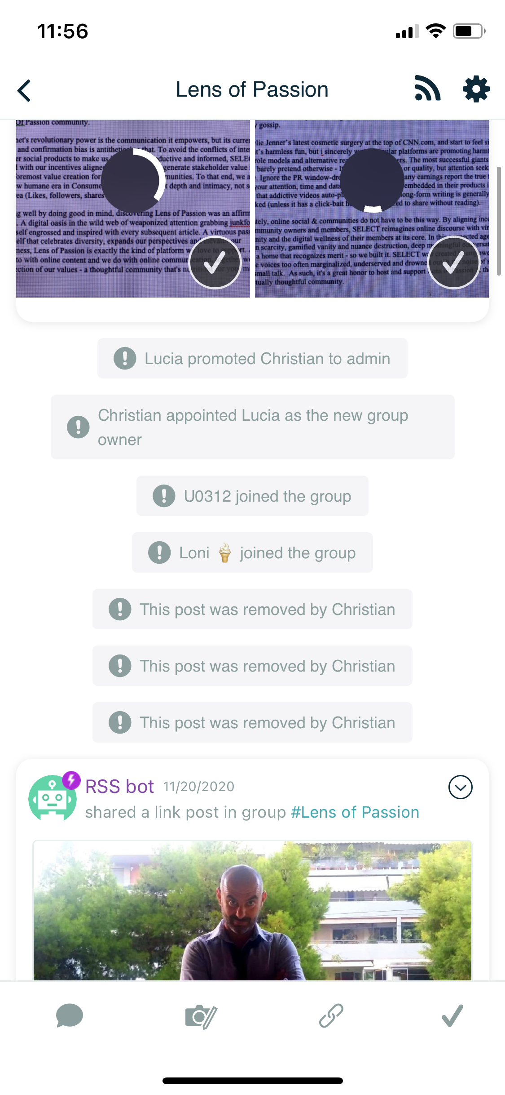
Task: Tap "Lucia promoted Christian to admin" notice
Action: [x=252, y=358]
